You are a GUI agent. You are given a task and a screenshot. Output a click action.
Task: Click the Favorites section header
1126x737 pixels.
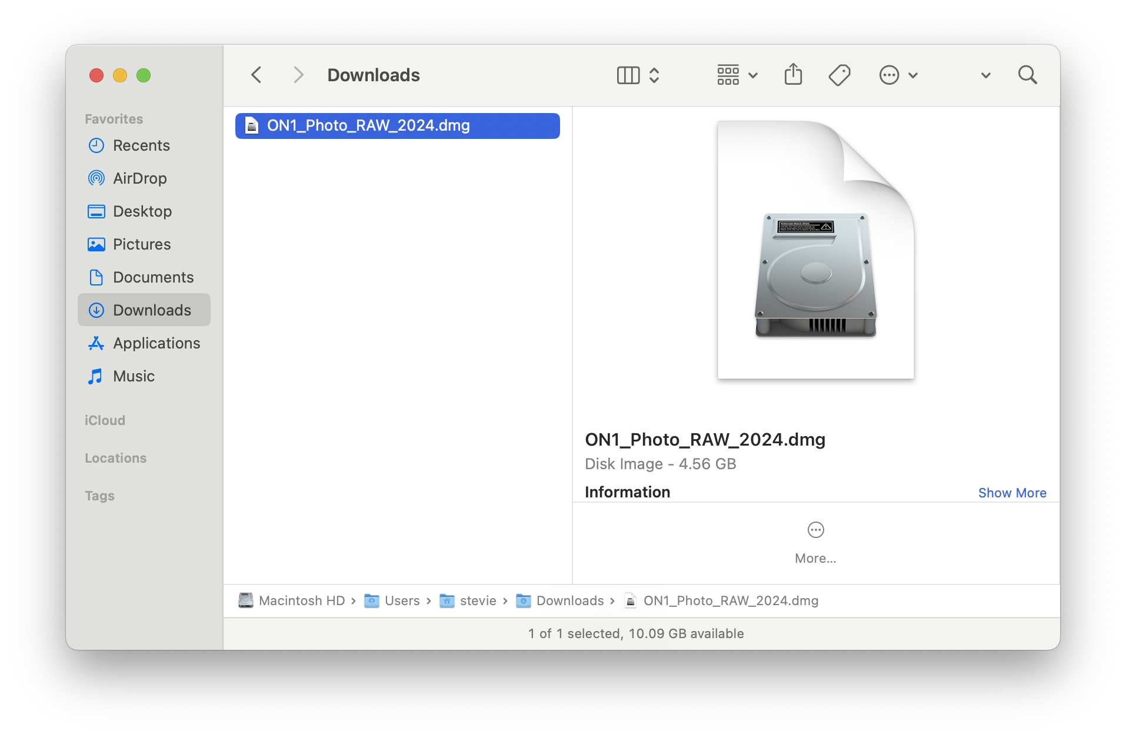(114, 119)
